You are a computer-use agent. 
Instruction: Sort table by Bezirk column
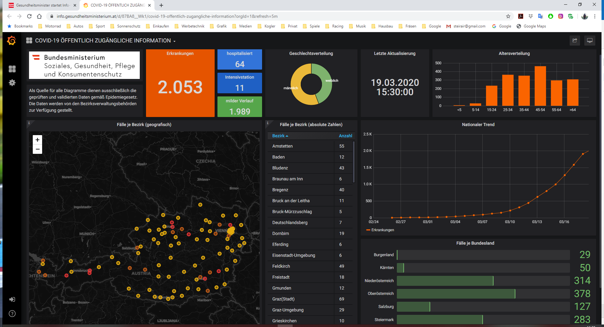(280, 136)
